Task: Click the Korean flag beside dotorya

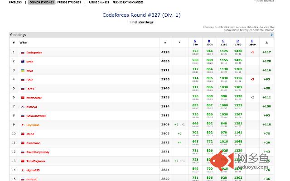Action: pyautogui.click(x=23, y=107)
